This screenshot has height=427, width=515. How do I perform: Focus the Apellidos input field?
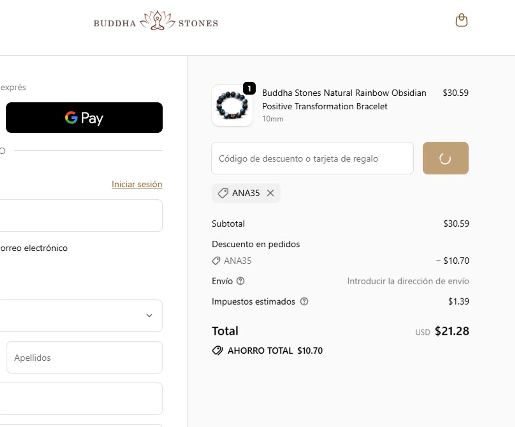click(84, 357)
